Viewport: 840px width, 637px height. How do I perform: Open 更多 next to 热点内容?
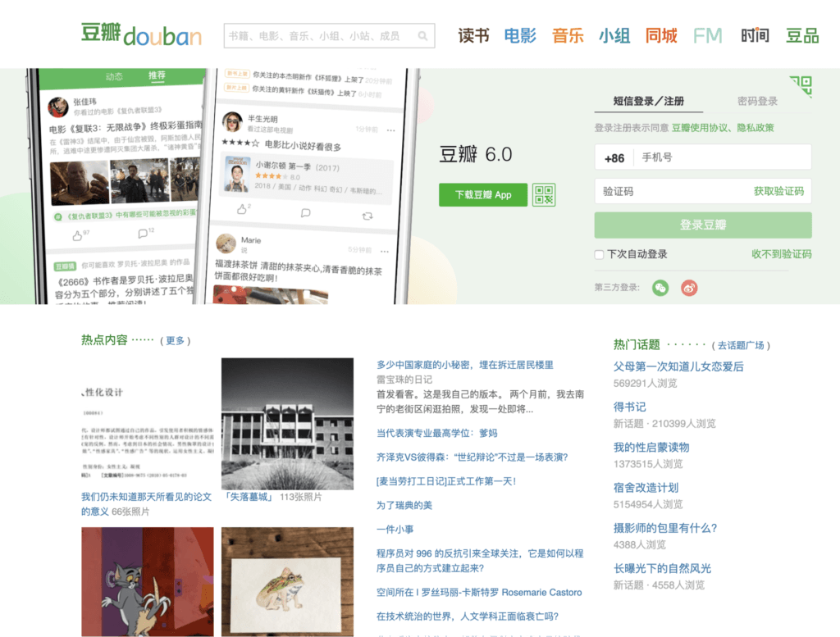point(176,340)
